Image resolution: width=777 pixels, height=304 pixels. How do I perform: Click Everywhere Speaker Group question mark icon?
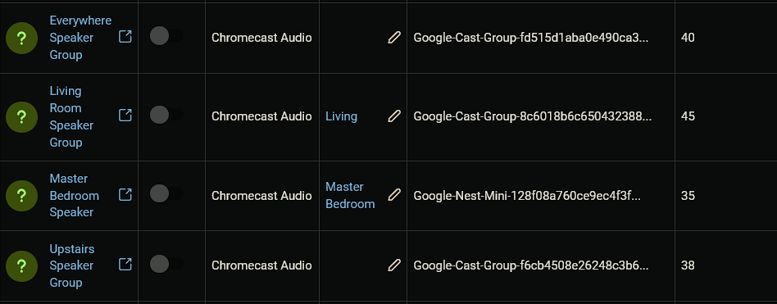(21, 38)
